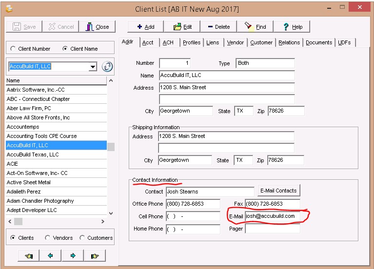The height and width of the screenshot is (269, 374).
Task: Click the list scroll up arrow
Action: pos(111,80)
